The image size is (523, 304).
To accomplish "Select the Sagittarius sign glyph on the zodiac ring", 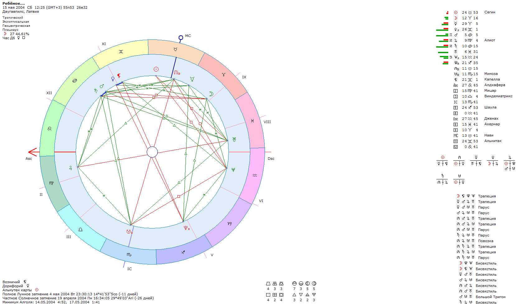I will pyautogui.click(x=183, y=252).
